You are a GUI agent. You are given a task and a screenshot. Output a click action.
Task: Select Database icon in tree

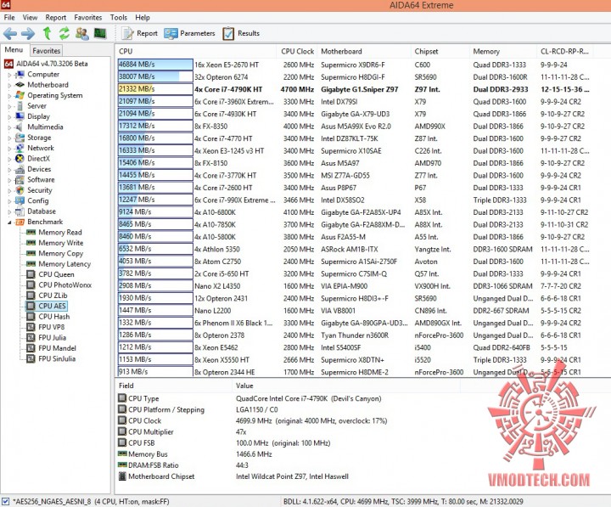[x=20, y=211]
